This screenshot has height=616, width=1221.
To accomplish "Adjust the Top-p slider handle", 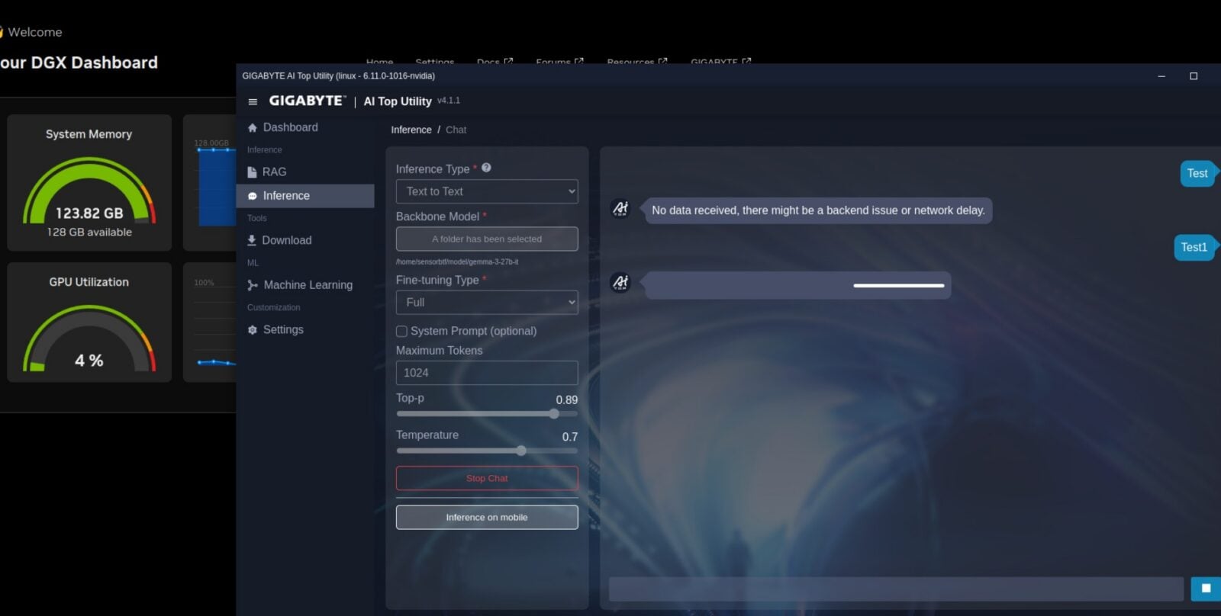I will [554, 414].
